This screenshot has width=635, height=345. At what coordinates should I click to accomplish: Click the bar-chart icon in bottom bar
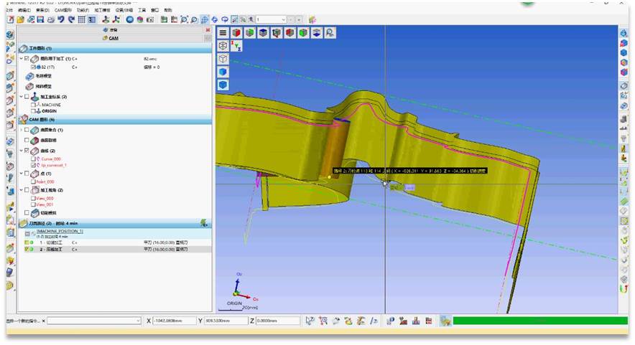[x=415, y=321]
